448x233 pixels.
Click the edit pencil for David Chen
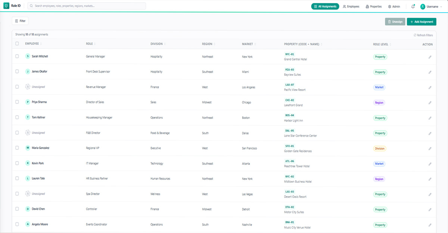pyautogui.click(x=430, y=210)
